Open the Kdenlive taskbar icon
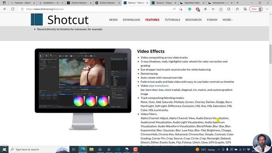The height and width of the screenshot is (153, 272). pos(100,149)
